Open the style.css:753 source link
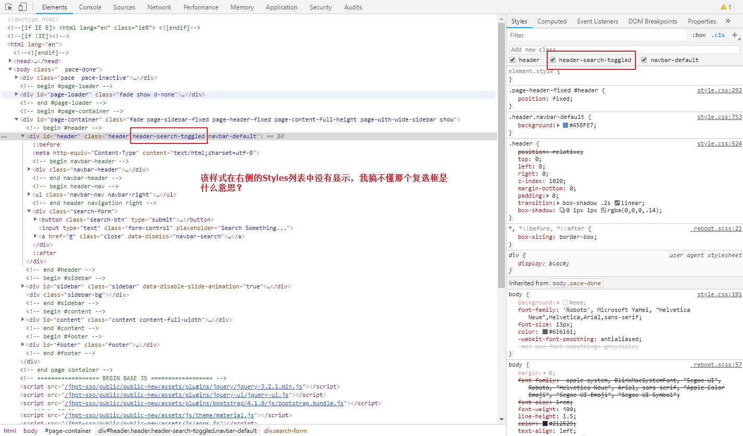Viewport: 743px width, 436px height. 720,117
